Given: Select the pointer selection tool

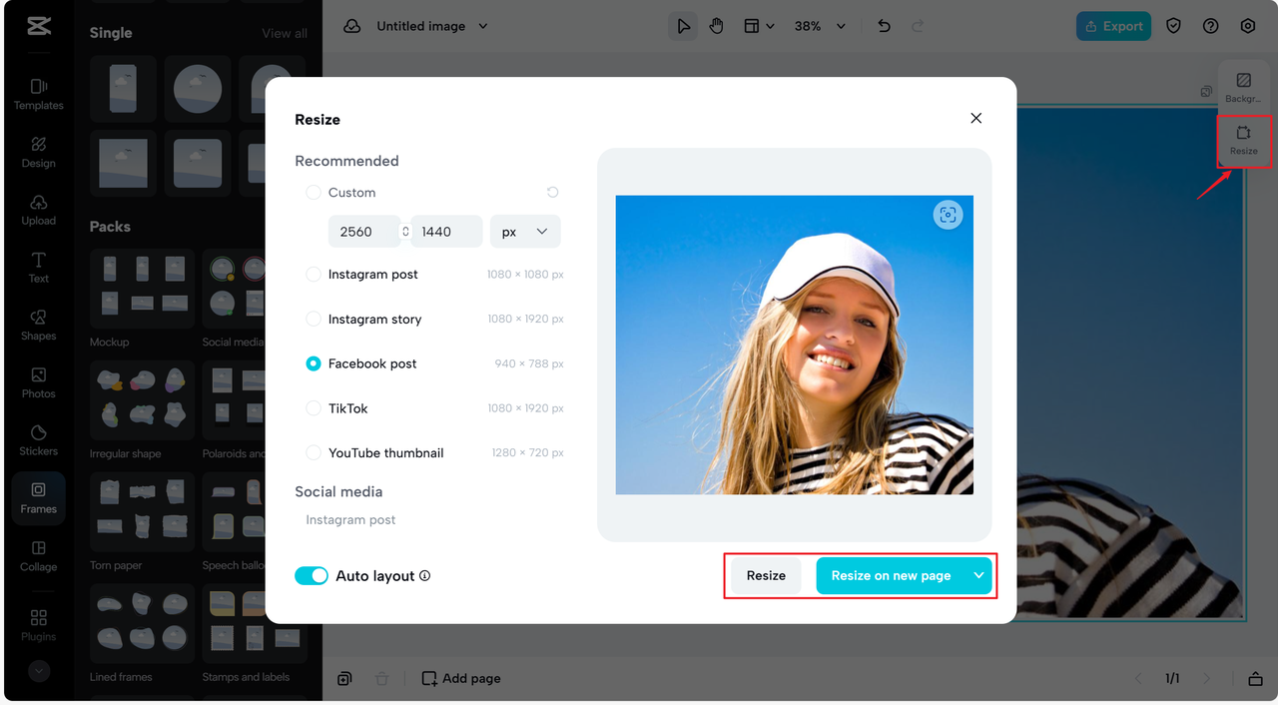Looking at the screenshot, I should (x=683, y=26).
